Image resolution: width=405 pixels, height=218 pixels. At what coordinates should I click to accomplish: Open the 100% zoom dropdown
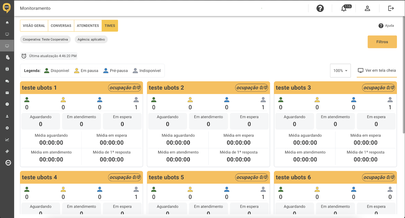(340, 71)
